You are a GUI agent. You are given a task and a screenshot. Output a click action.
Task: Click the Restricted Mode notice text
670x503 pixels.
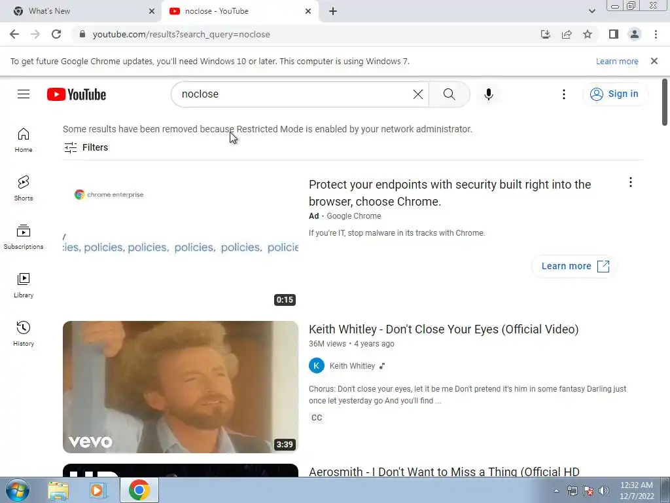click(268, 129)
